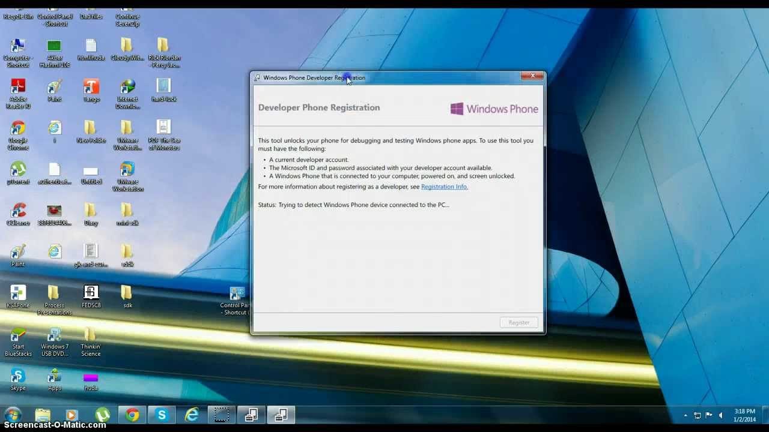Screen dimensions: 769x432
Task: Open Windows Explorer from taskbar
Action: pos(43,415)
